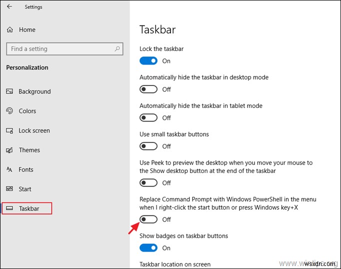Enable auto-hide taskbar in desktop mode
Screen dimensions: 341x269
coord(148,89)
